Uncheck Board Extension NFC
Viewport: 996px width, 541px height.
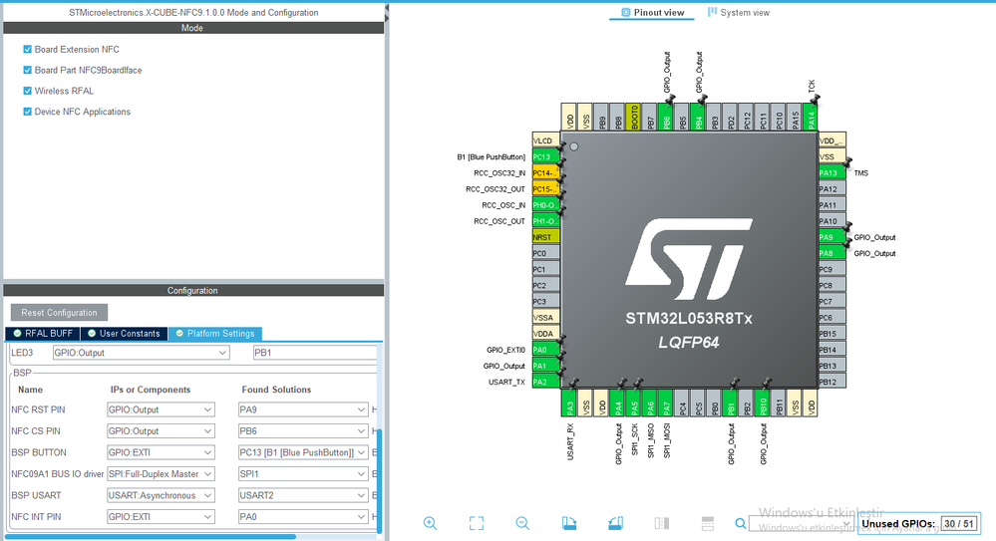27,49
